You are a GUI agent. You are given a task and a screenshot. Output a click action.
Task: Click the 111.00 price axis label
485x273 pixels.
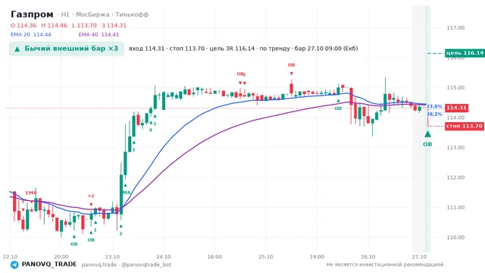455,208
